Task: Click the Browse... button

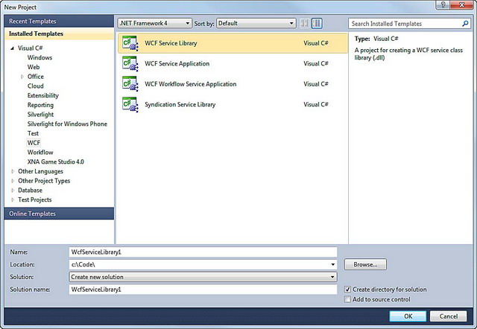Action: (365, 264)
